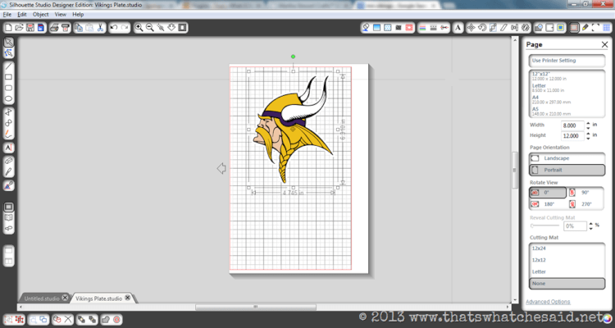Decrease page Height with down arrow
Screen dimensions: 615x328
[x=588, y=139]
